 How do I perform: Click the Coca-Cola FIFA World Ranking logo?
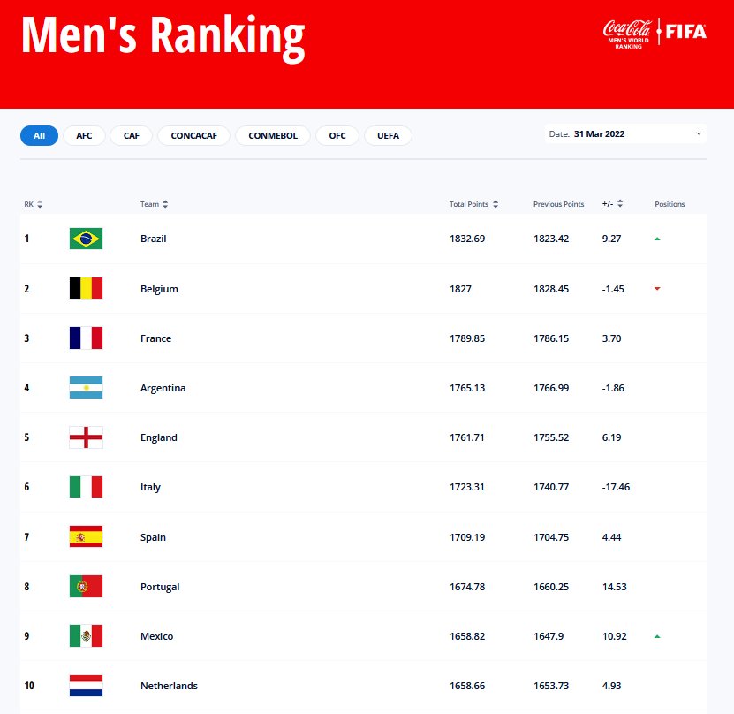pyautogui.click(x=655, y=34)
